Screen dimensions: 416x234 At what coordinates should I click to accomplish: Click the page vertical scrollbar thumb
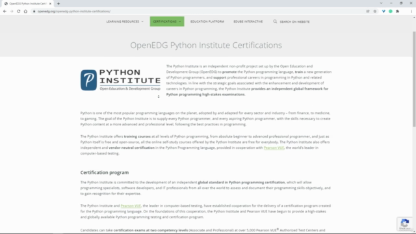coord(414,79)
